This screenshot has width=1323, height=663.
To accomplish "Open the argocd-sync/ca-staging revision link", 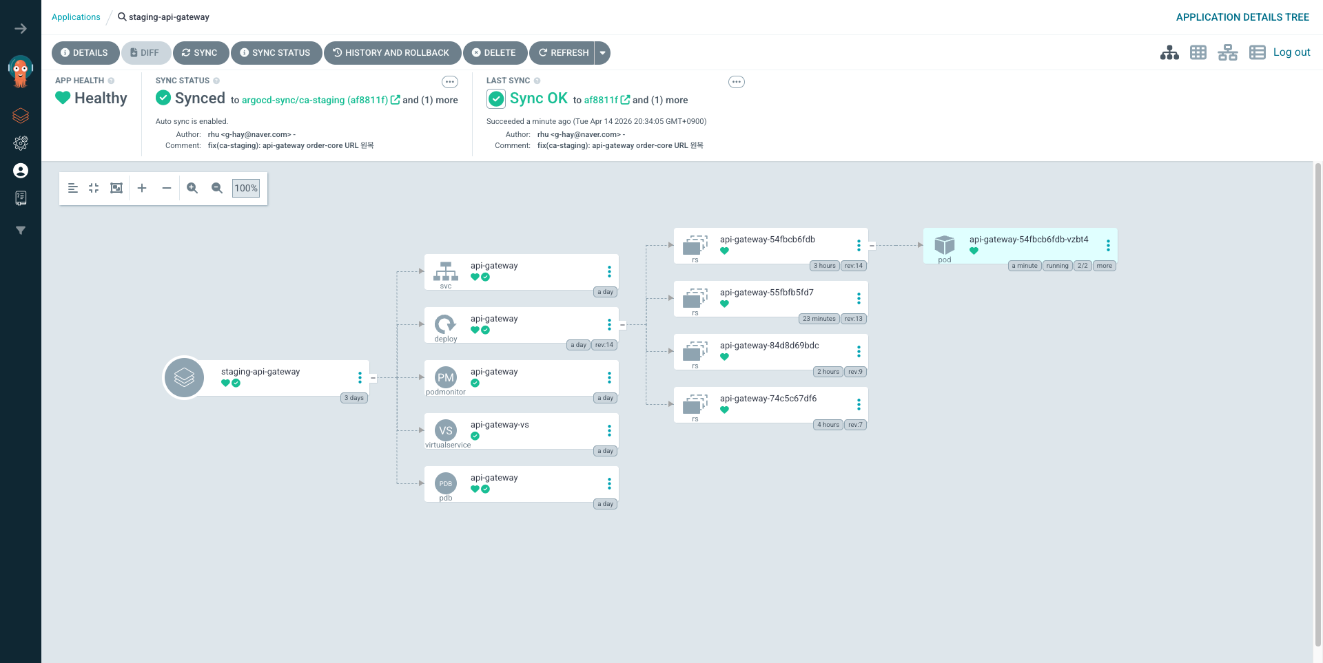I will click(x=315, y=101).
